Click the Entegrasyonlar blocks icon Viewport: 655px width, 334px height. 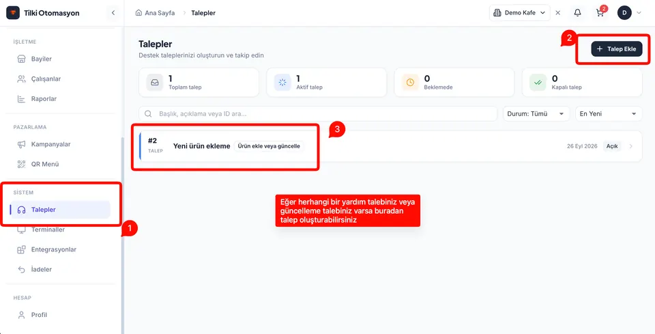tap(21, 249)
